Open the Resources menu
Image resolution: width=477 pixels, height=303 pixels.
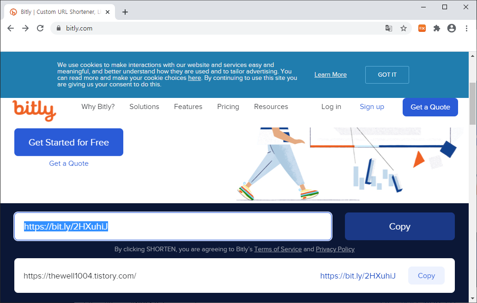[271, 107]
